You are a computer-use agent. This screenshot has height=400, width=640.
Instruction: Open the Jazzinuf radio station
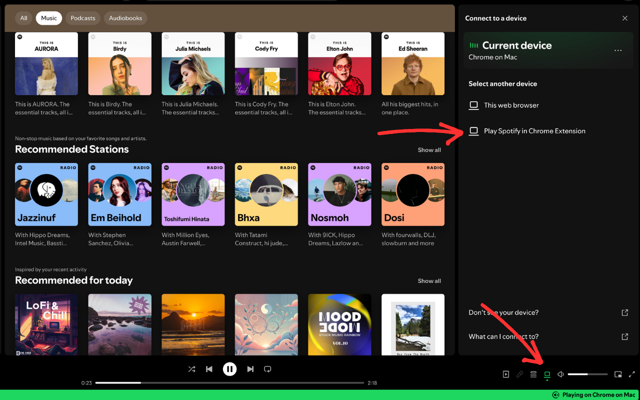pyautogui.click(x=46, y=194)
